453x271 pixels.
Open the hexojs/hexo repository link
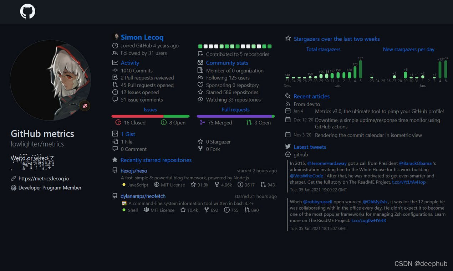pyautogui.click(x=134, y=171)
